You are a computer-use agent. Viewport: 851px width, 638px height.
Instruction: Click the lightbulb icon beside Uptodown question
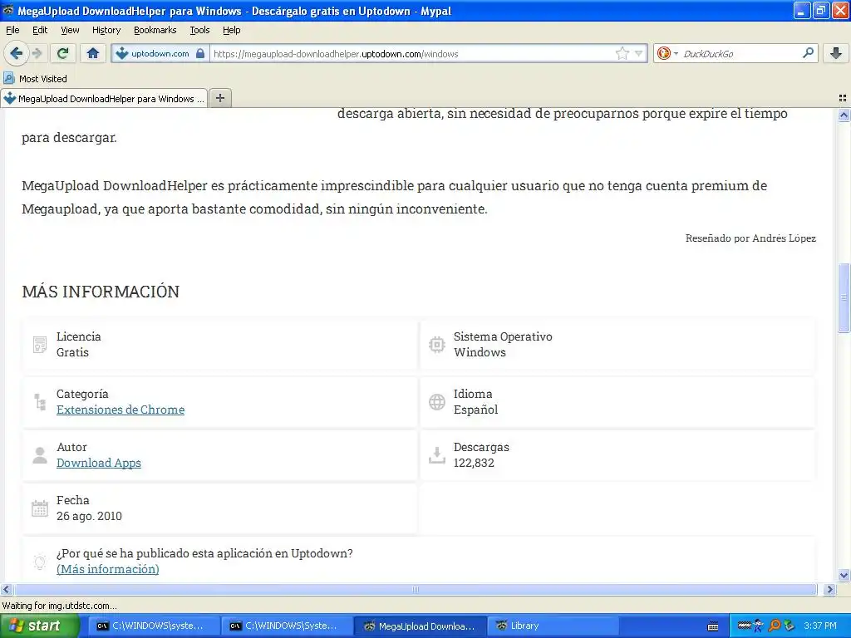[40, 562]
